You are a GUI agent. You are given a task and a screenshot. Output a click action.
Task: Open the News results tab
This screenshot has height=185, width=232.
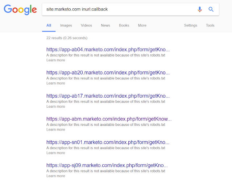click(x=105, y=25)
